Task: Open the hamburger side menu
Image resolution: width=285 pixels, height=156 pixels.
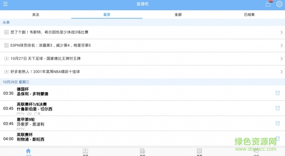Action: click(x=6, y=4)
